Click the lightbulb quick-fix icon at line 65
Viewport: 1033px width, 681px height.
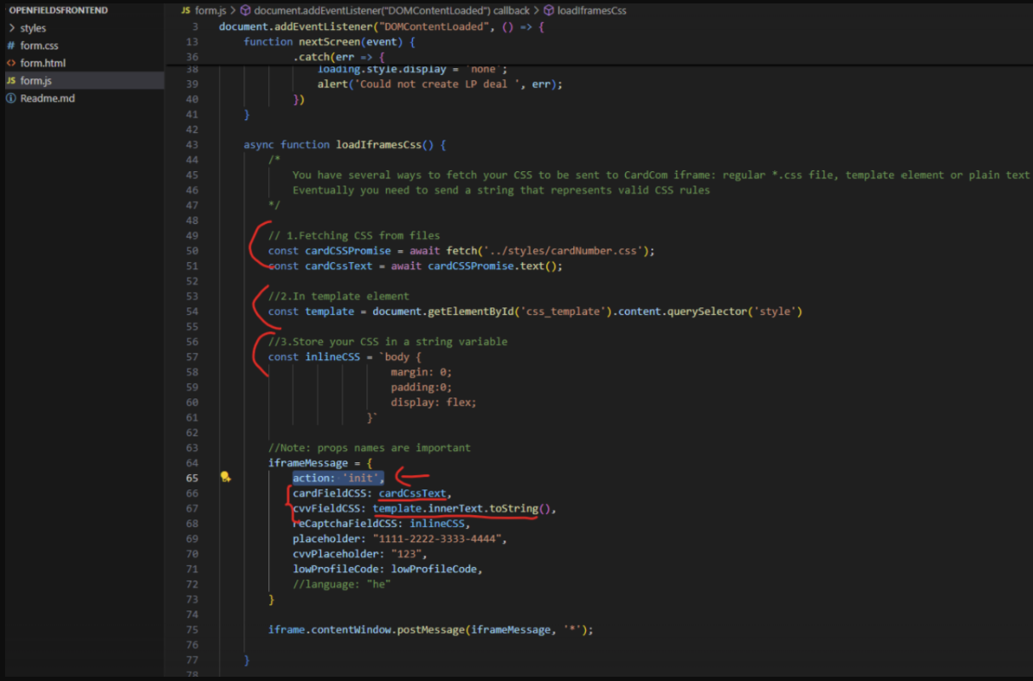coord(226,478)
